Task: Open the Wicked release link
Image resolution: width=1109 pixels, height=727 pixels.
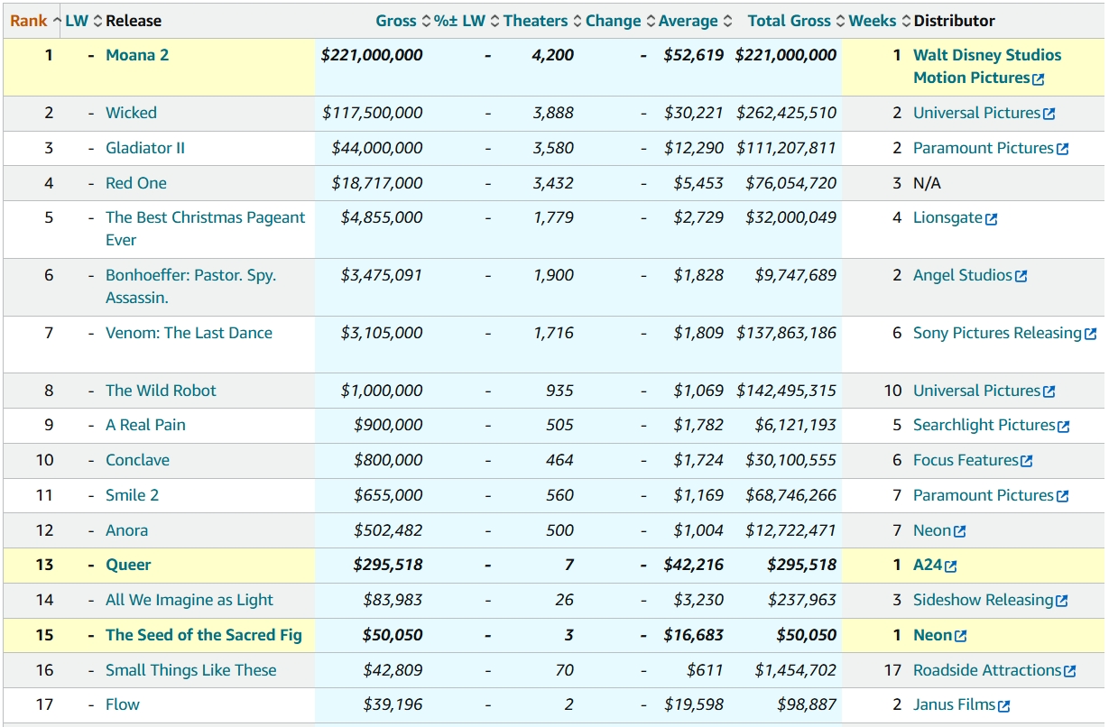Action: pos(131,113)
